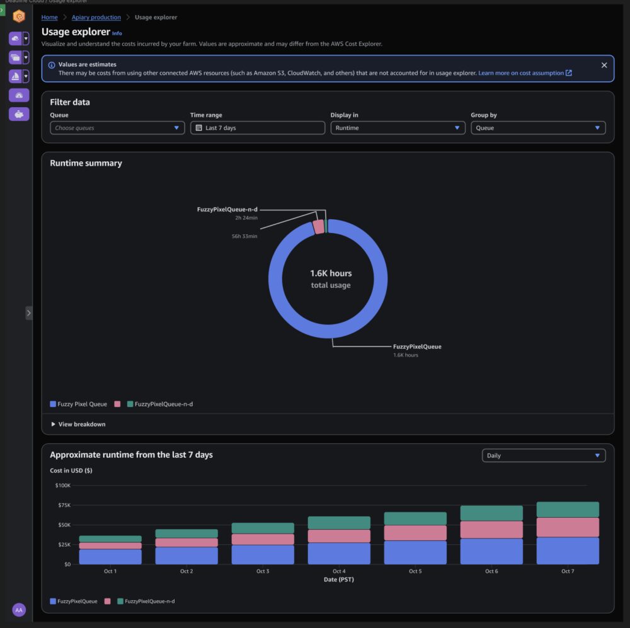Go to Home breadcrumb link

pos(49,18)
